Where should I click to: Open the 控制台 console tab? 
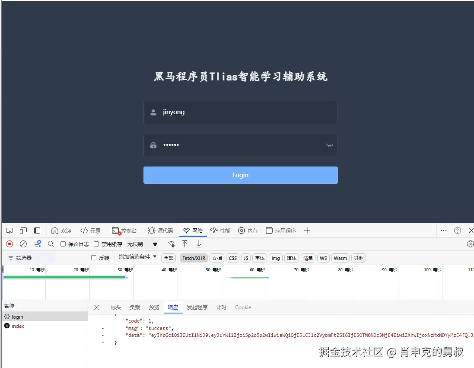[x=124, y=230]
